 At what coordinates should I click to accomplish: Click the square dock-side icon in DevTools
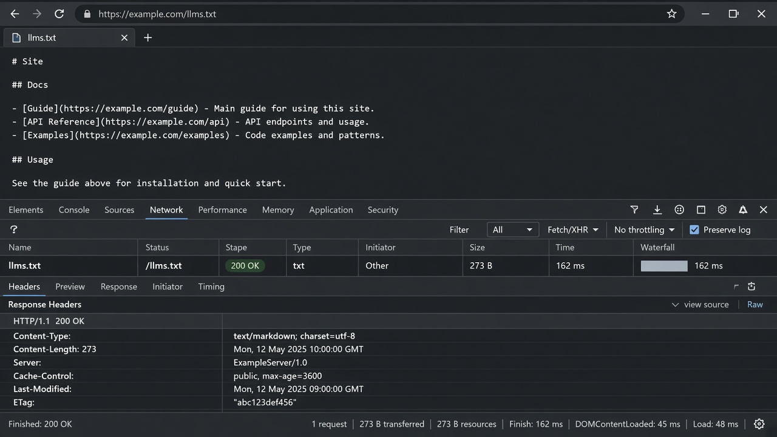701,209
